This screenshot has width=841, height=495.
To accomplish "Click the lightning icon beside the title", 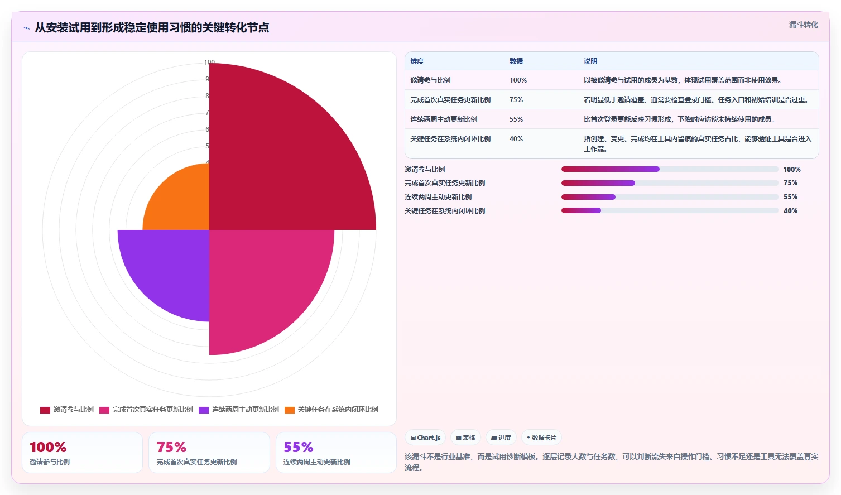I will click(26, 28).
